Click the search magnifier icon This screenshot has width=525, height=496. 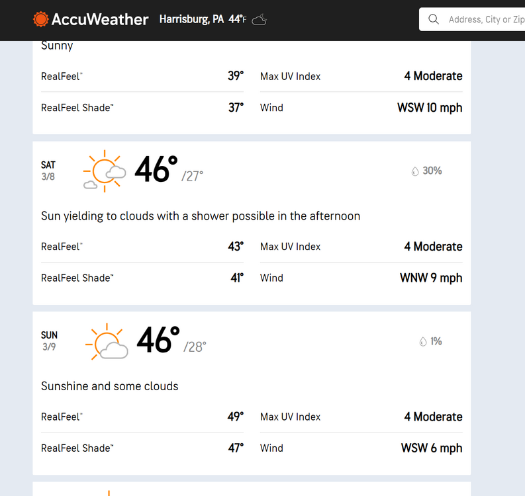tap(434, 19)
